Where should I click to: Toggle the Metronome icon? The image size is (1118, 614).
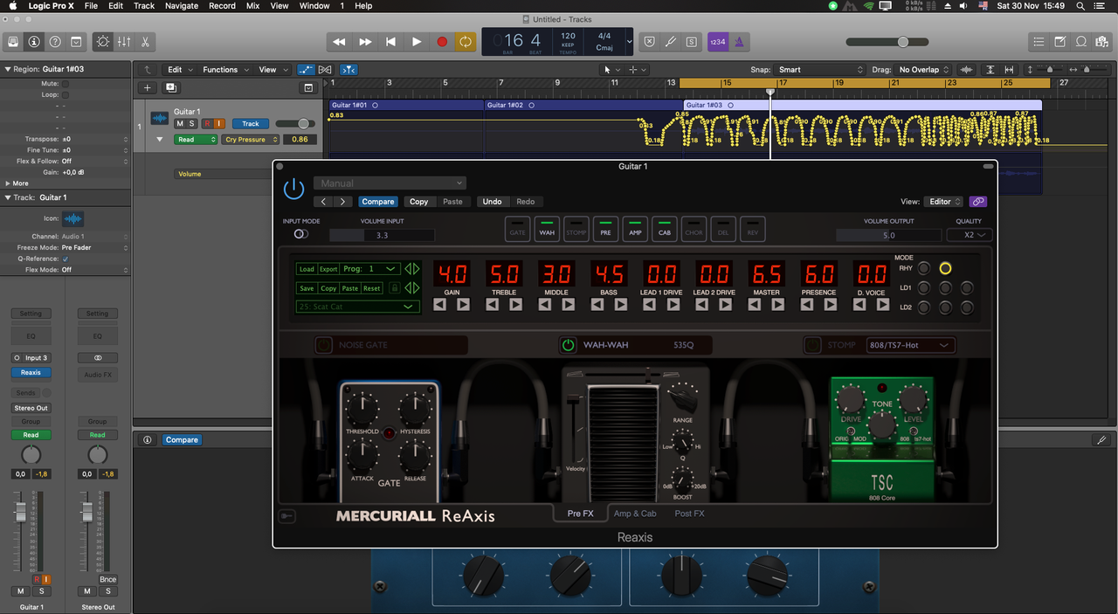(x=739, y=41)
